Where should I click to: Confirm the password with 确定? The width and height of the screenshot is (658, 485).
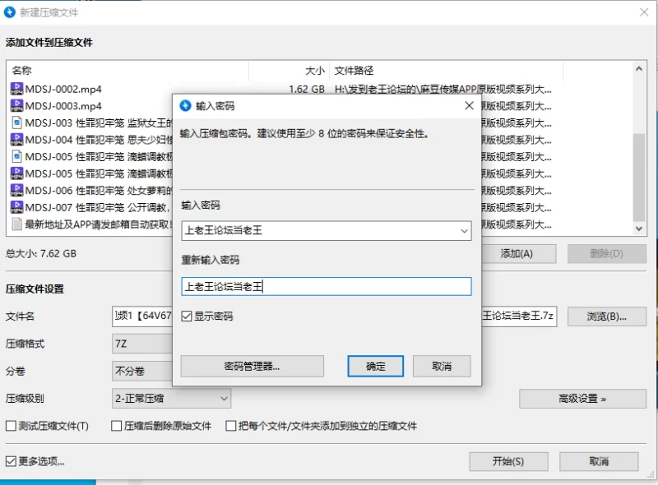(376, 367)
